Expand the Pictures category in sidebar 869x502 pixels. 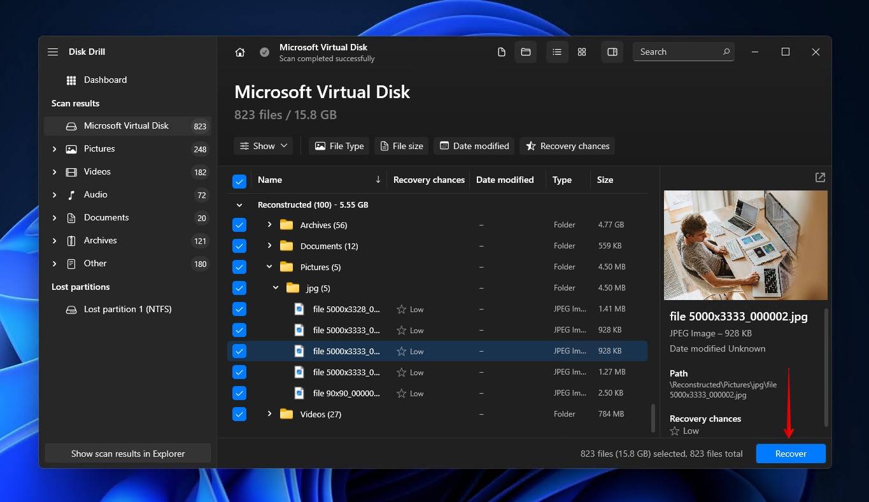point(54,149)
